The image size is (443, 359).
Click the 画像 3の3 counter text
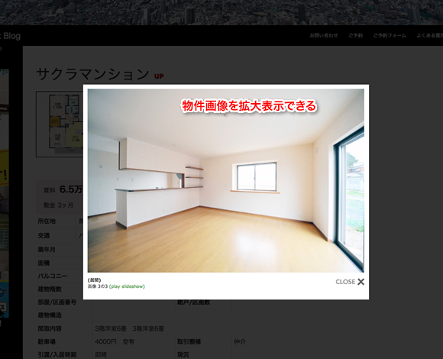[98, 286]
